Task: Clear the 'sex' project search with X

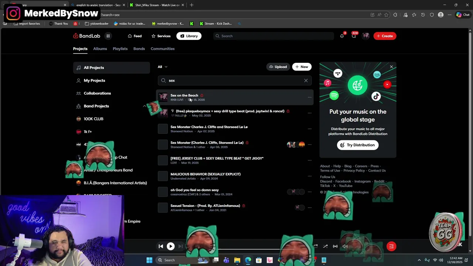Action: coord(306,81)
